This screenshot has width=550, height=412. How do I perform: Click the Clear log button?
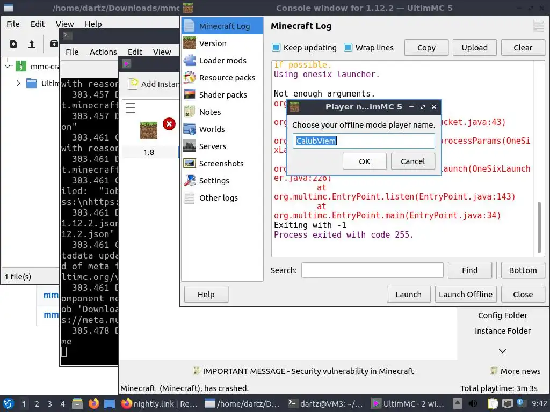tap(523, 48)
